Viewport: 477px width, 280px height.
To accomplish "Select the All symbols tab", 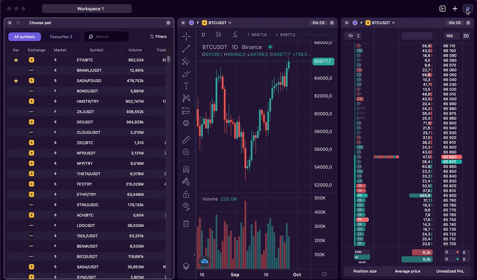I will tap(24, 37).
